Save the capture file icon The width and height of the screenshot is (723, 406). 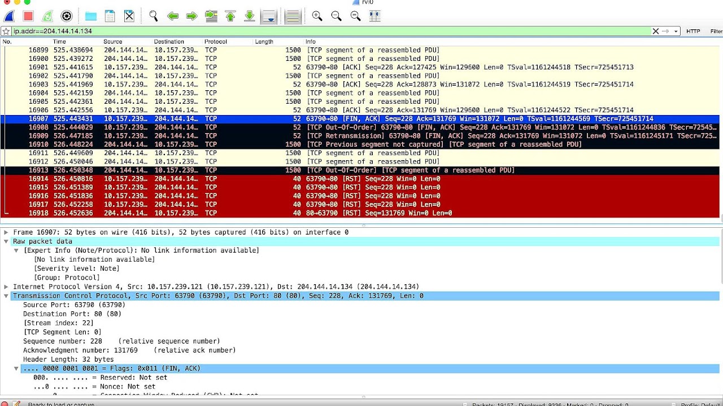tap(110, 16)
